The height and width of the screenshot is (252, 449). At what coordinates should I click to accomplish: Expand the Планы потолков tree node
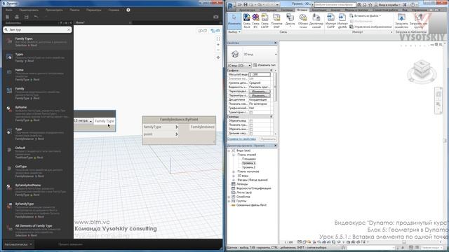234,171
